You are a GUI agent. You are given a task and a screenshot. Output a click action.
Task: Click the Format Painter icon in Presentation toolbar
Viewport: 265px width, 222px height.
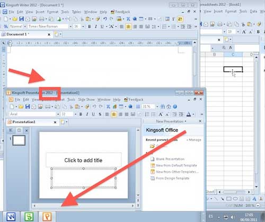coord(87,107)
